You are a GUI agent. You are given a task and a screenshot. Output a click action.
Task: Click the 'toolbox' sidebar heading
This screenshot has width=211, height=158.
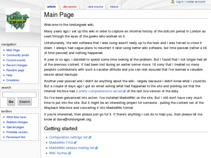click(x=7, y=111)
